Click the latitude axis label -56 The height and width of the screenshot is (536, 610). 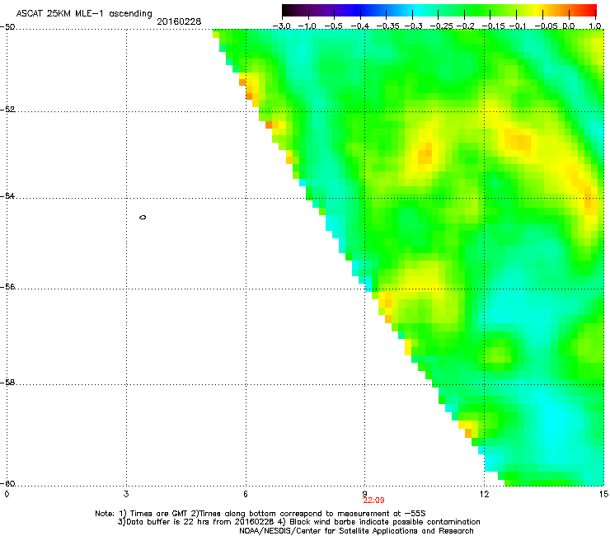tap(7, 287)
